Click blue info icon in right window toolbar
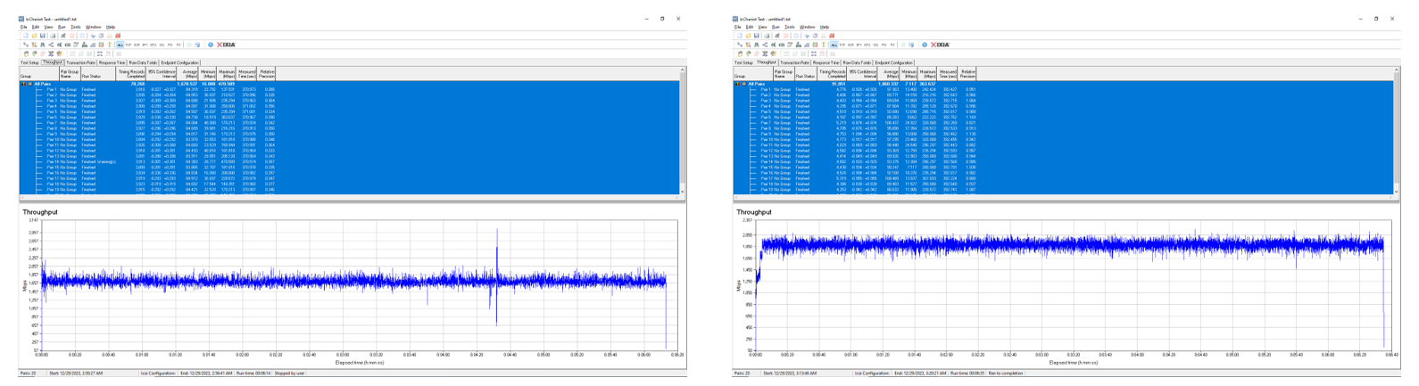 tap(925, 45)
